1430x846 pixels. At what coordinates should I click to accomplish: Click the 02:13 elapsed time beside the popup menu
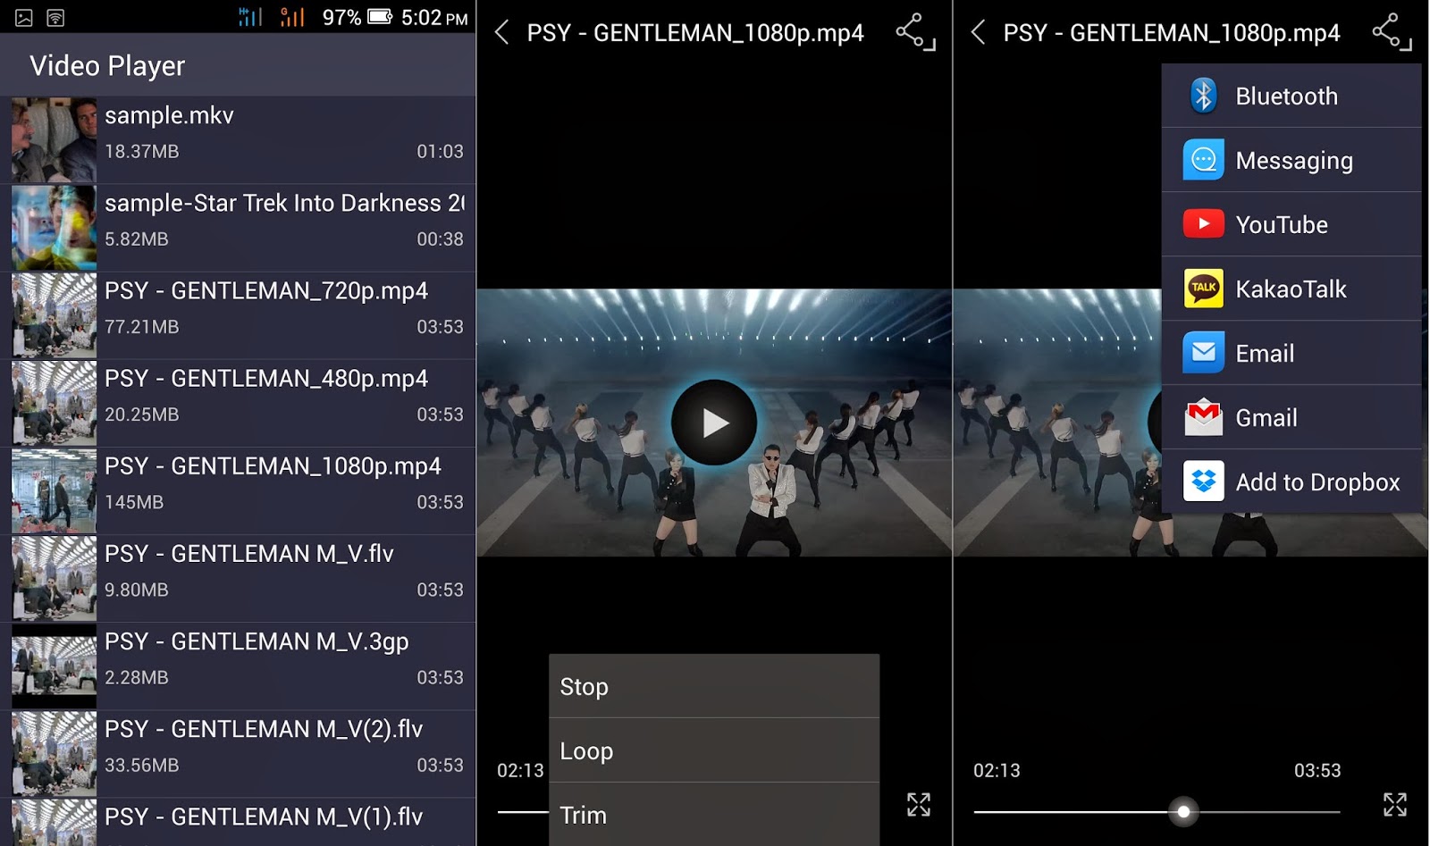tap(520, 770)
